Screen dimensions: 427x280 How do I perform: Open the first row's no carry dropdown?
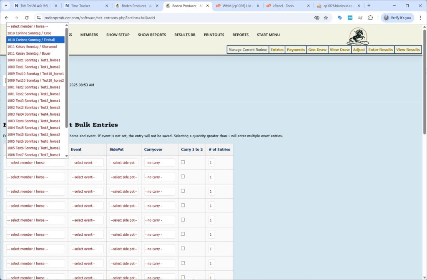[x=160, y=163]
